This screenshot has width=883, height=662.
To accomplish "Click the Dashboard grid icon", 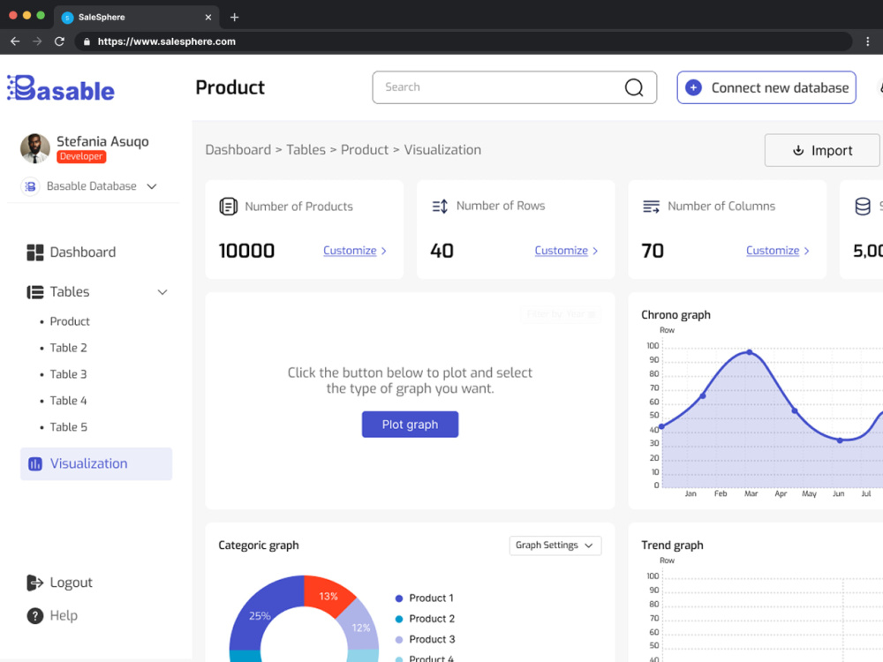I will pos(35,252).
